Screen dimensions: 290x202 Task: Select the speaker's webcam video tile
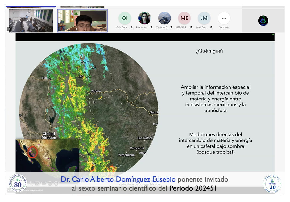[82, 21]
